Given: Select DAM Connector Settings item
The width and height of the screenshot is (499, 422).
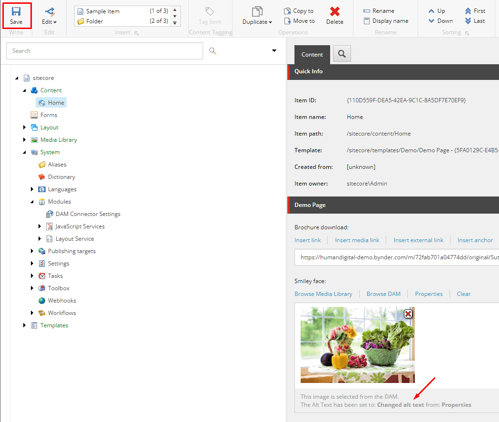Looking at the screenshot, I should [88, 214].
